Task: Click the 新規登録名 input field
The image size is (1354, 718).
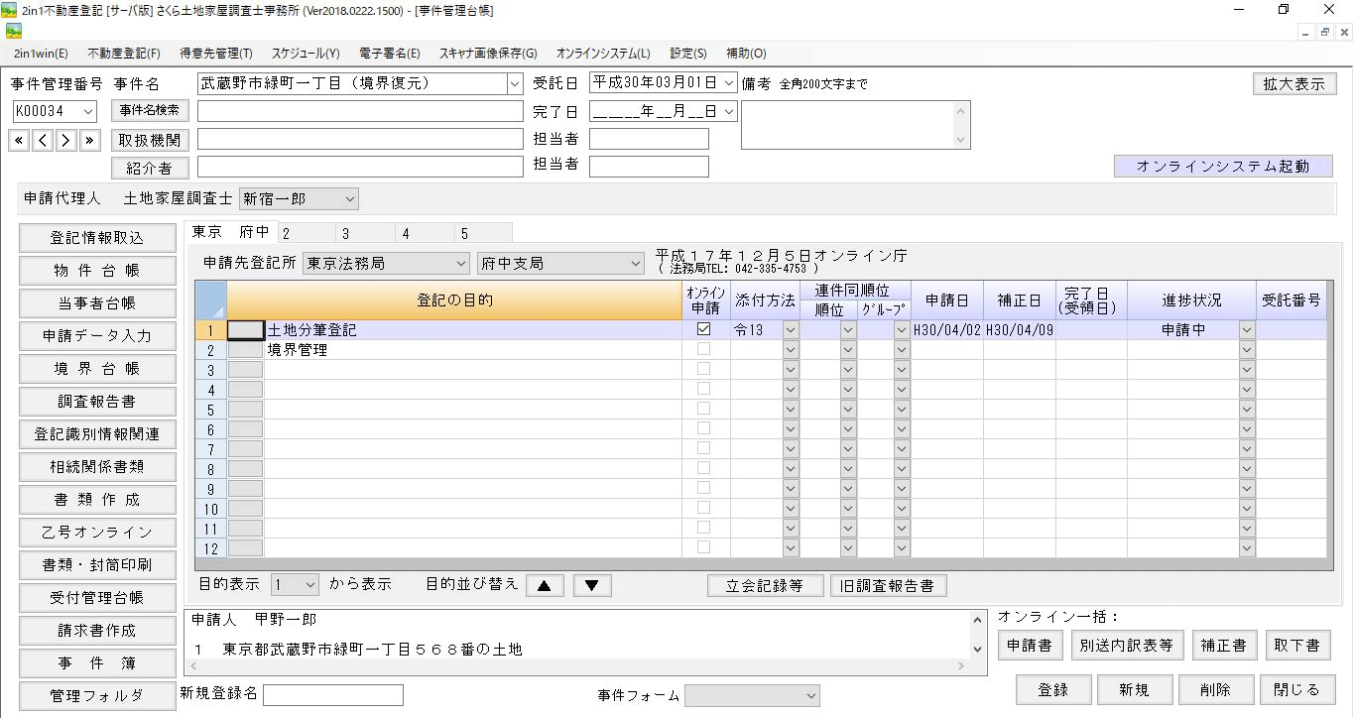Action: [332, 695]
